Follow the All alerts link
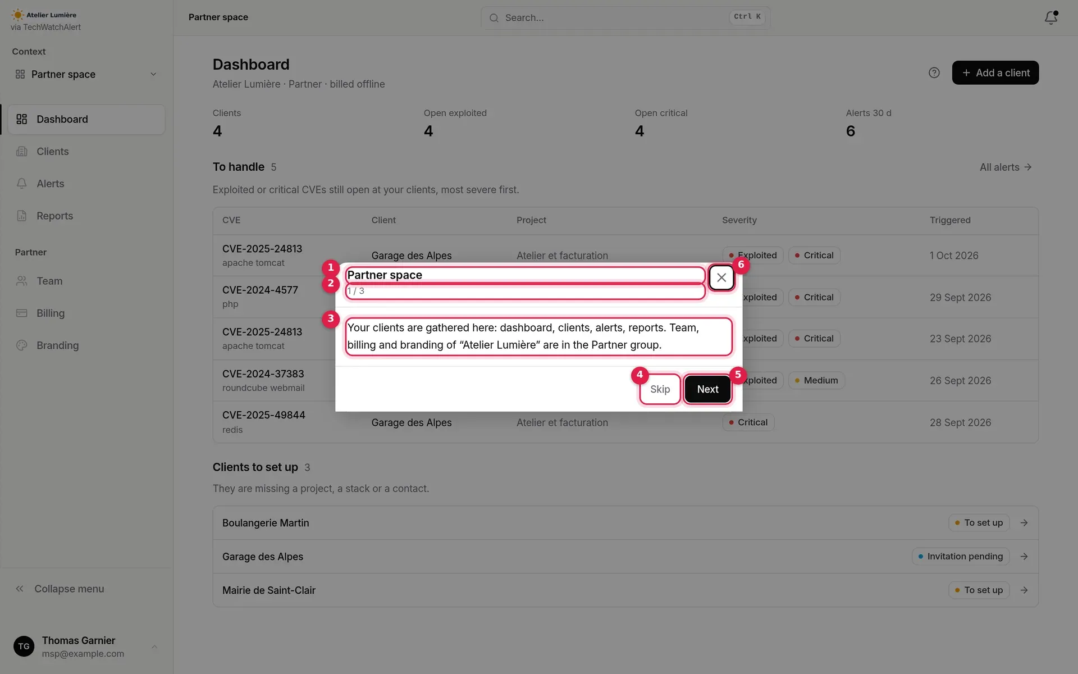This screenshot has width=1078, height=674. [x=1006, y=167]
